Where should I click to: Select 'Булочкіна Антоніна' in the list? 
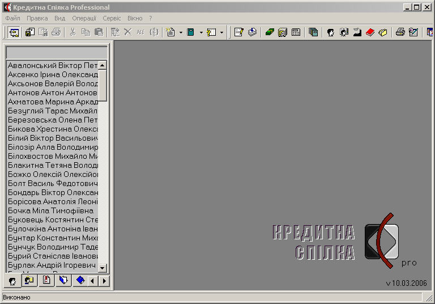coord(53,229)
